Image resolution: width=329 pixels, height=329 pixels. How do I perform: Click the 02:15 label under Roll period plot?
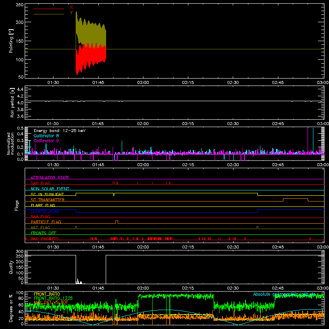click(x=188, y=124)
